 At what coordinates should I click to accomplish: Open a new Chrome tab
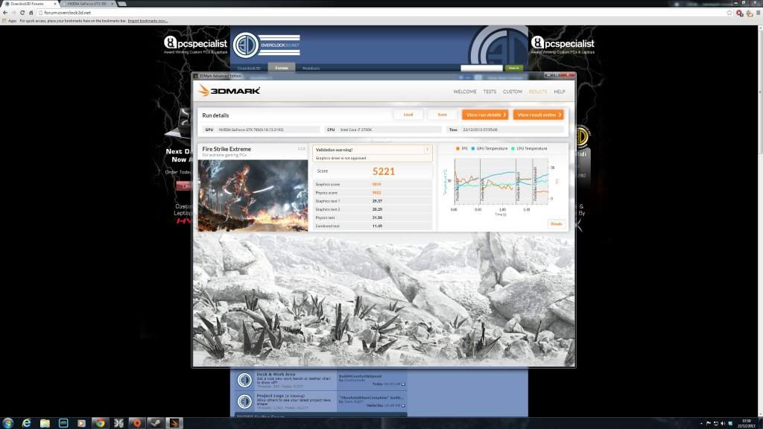click(x=122, y=4)
